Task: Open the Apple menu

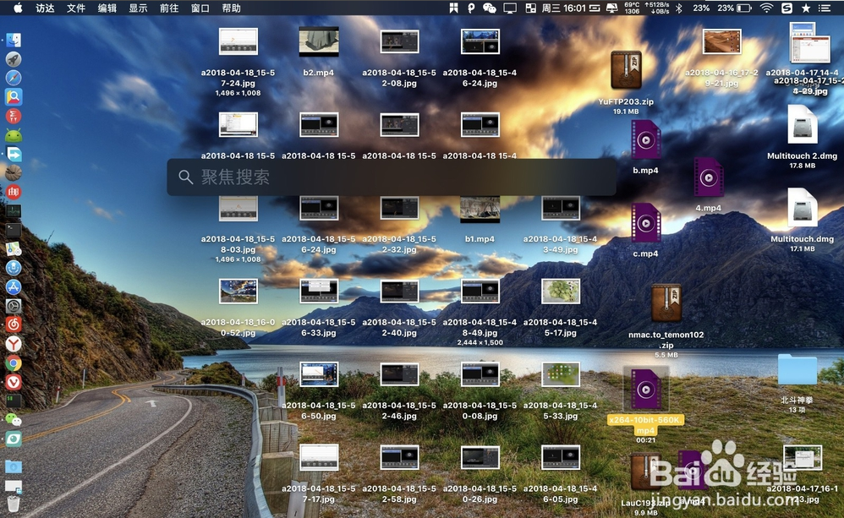Action: 18,8
